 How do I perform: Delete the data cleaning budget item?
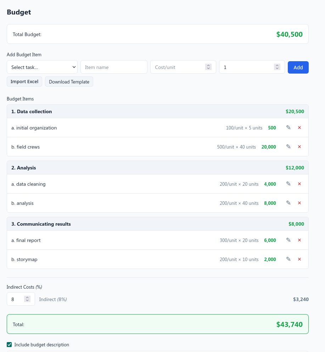click(x=299, y=184)
